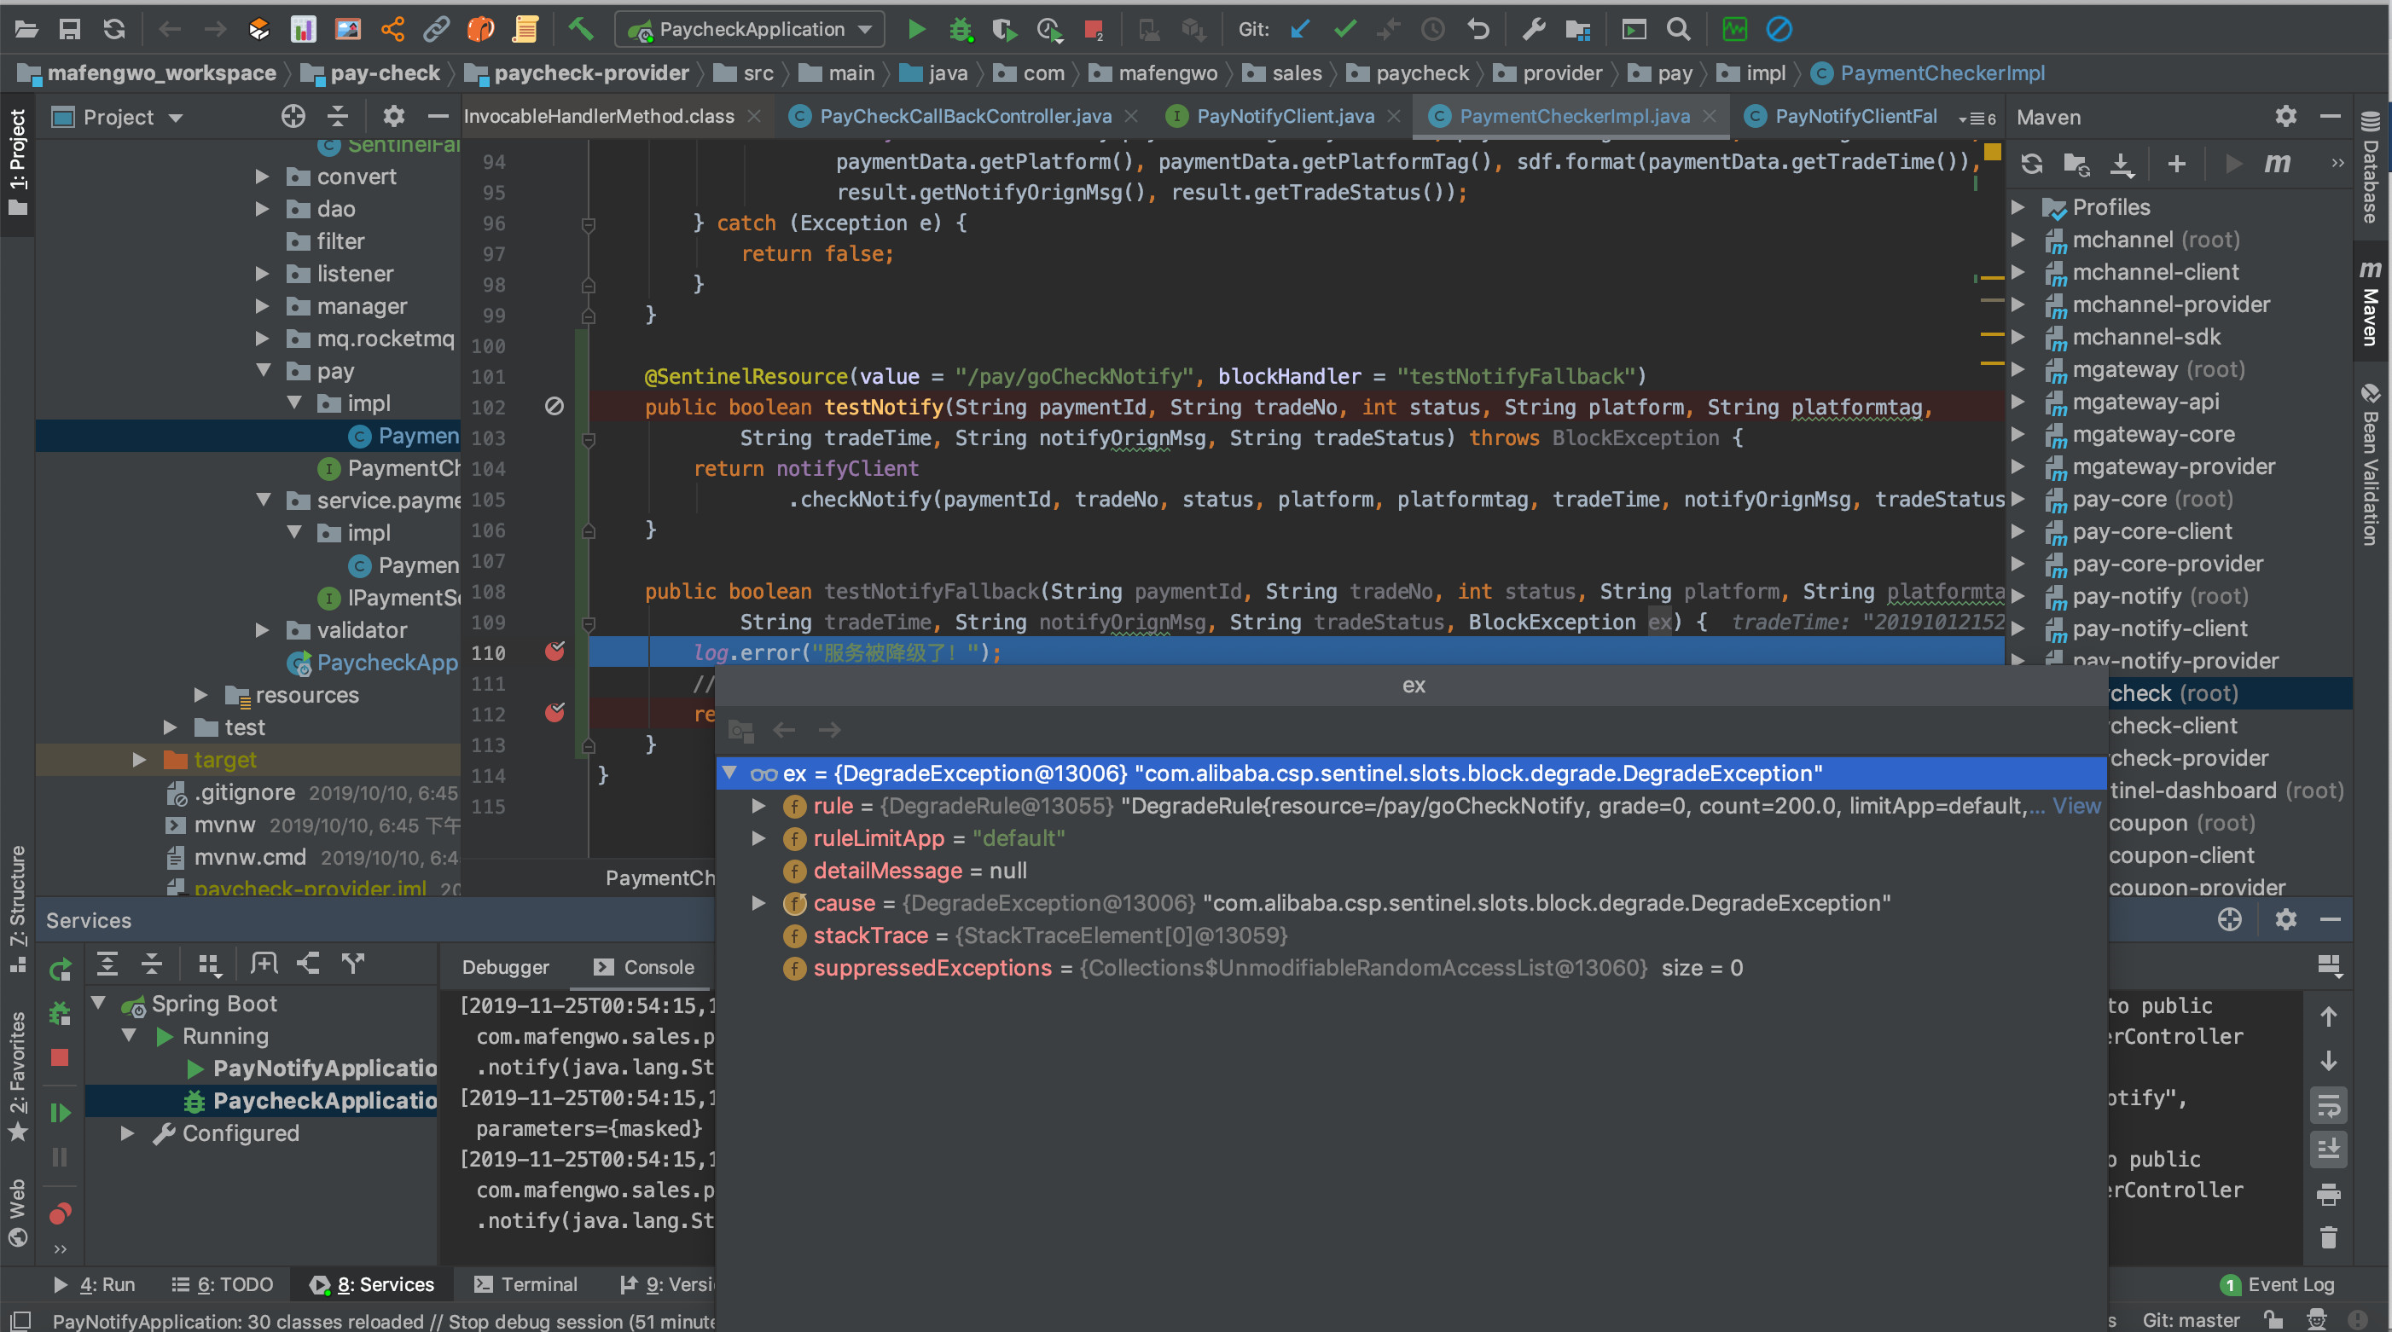The image size is (2392, 1332).
Task: Run PaycheckApplication with green play button
Action: (915, 30)
